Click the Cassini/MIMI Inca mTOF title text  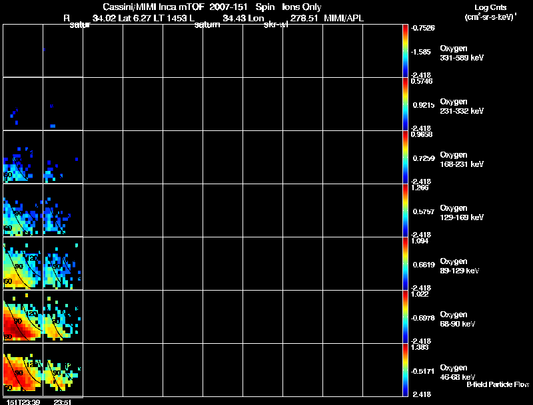click(153, 7)
